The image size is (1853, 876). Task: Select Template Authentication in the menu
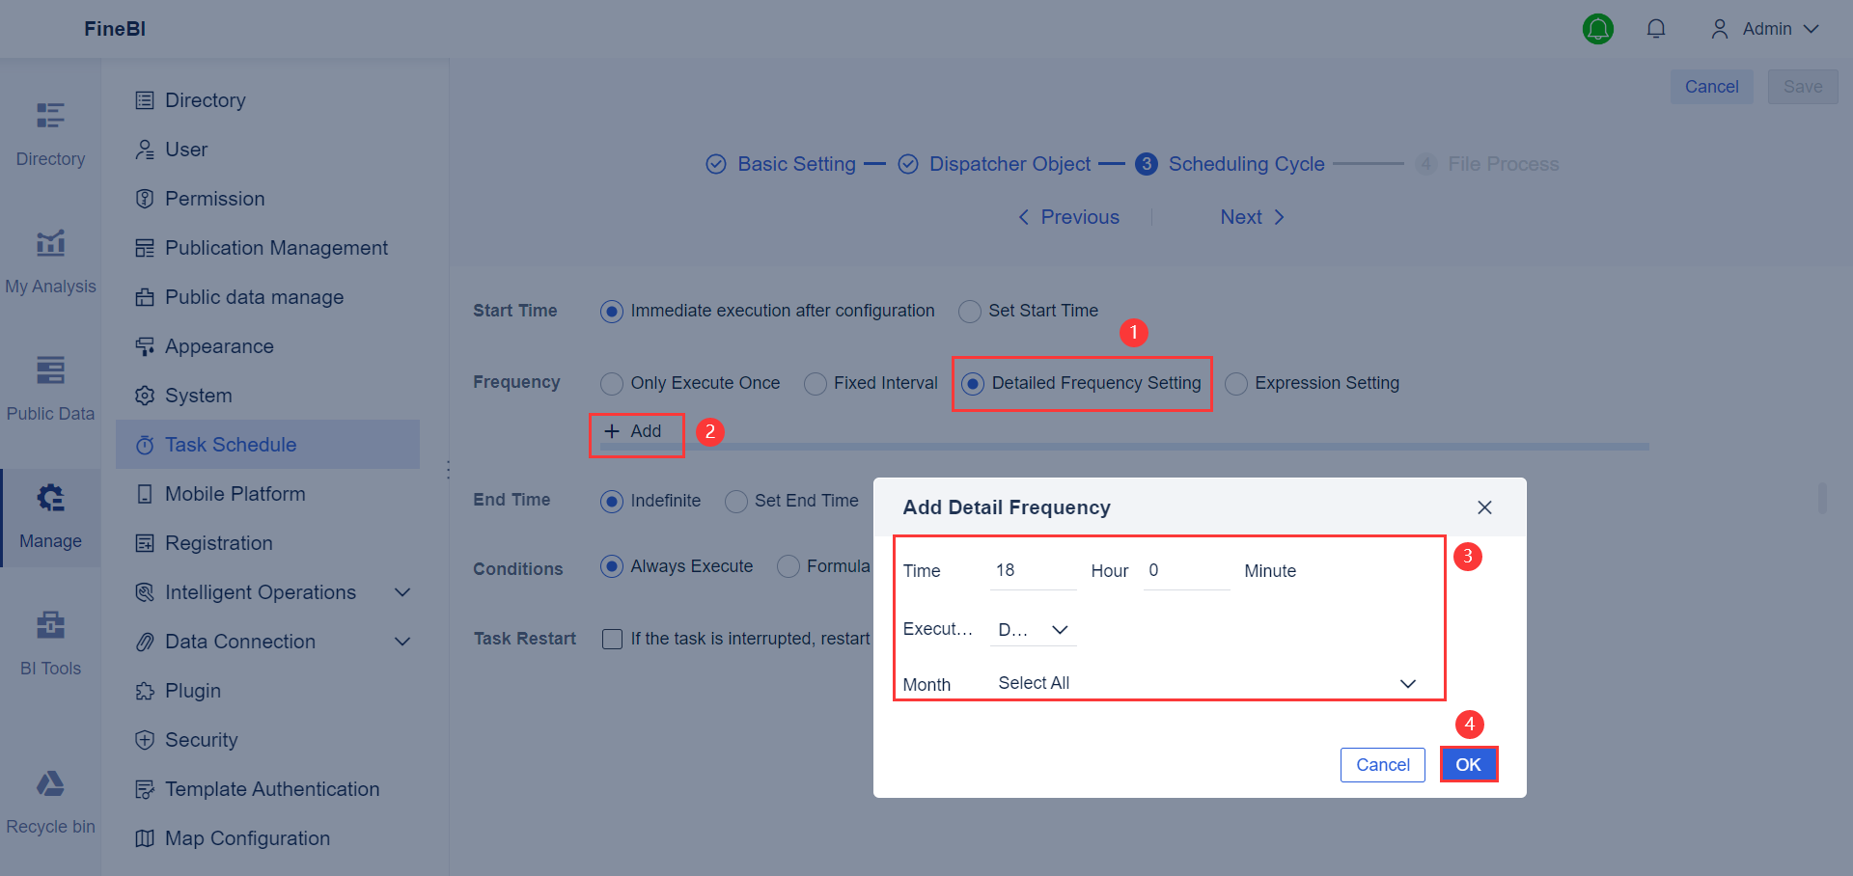click(271, 789)
